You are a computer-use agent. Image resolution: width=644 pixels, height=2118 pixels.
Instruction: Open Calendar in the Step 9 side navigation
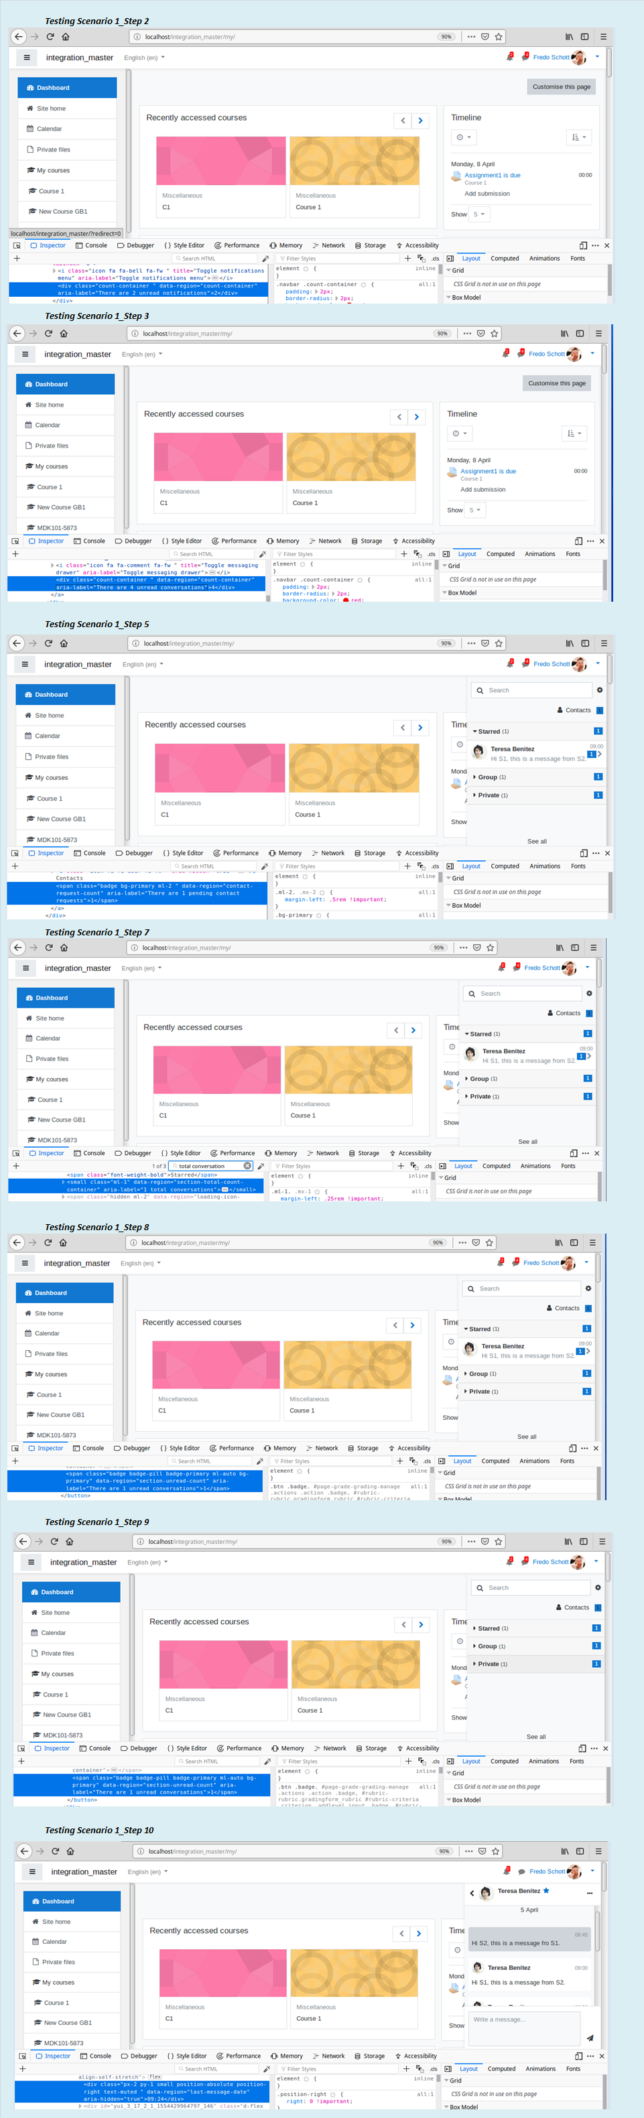tap(71, 1632)
